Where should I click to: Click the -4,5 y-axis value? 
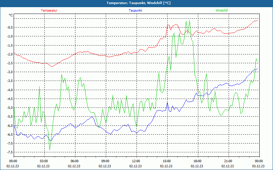coord(10,99)
